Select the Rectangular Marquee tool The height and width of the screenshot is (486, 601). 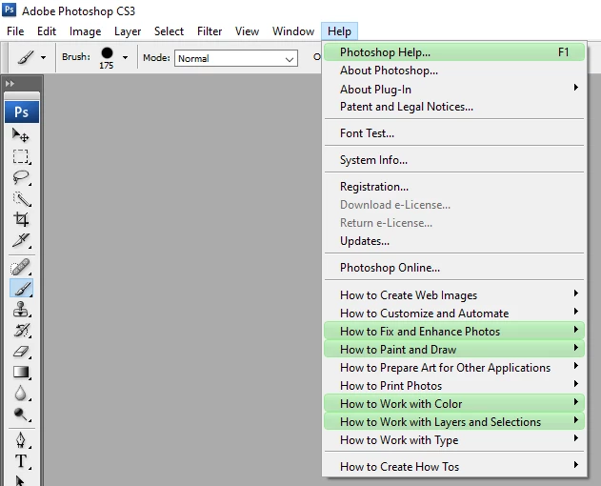click(x=21, y=156)
